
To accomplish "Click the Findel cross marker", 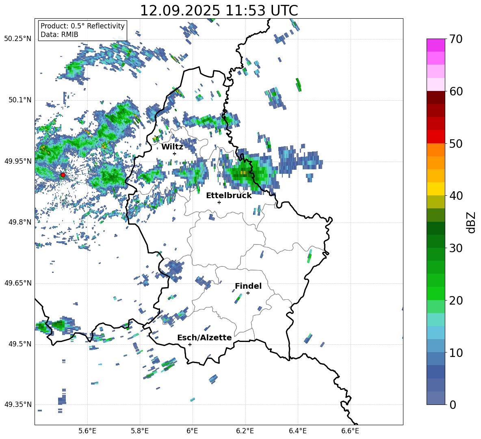I will pyautogui.click(x=248, y=293).
